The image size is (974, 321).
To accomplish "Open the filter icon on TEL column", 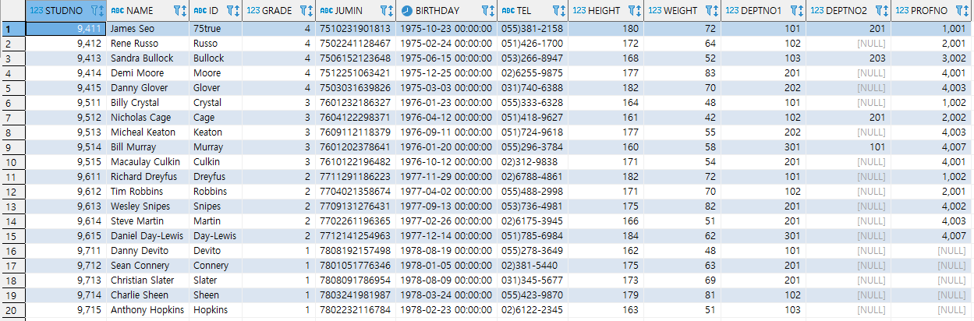I will (556, 11).
